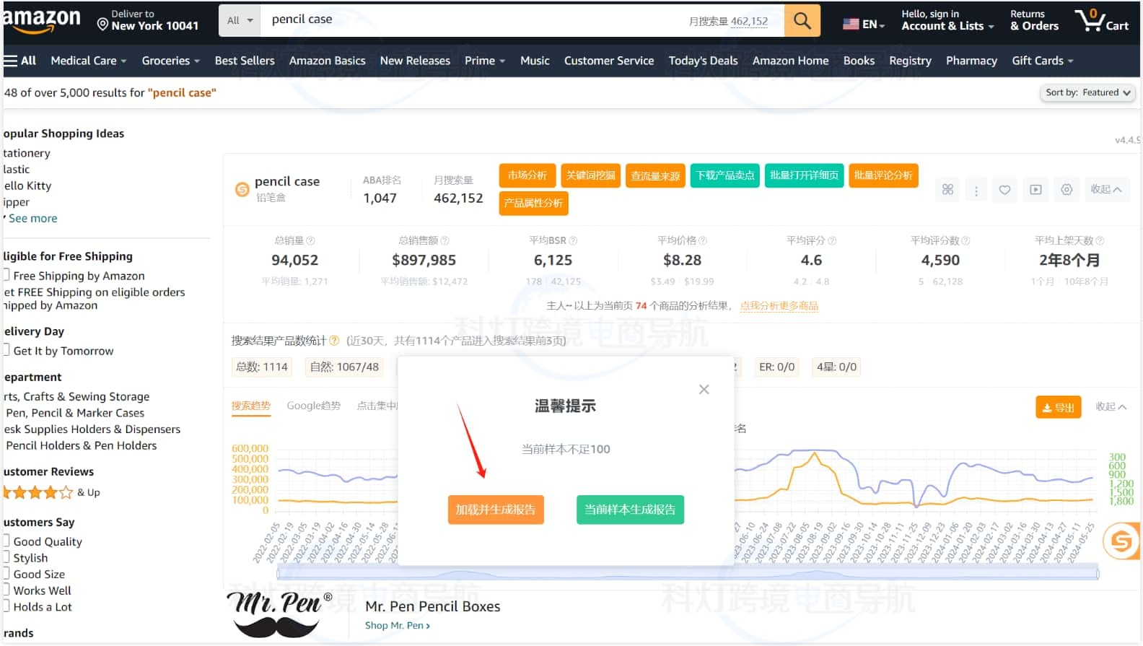Open Customer Service
The image size is (1143, 646).
[609, 61]
